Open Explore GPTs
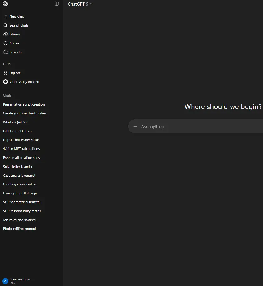 (x=15, y=73)
